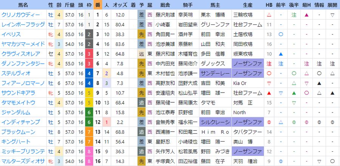Viewport: 340px width, 166px height.
Task: Open horse フィアーノロマーノ link
Action: click(x=23, y=83)
